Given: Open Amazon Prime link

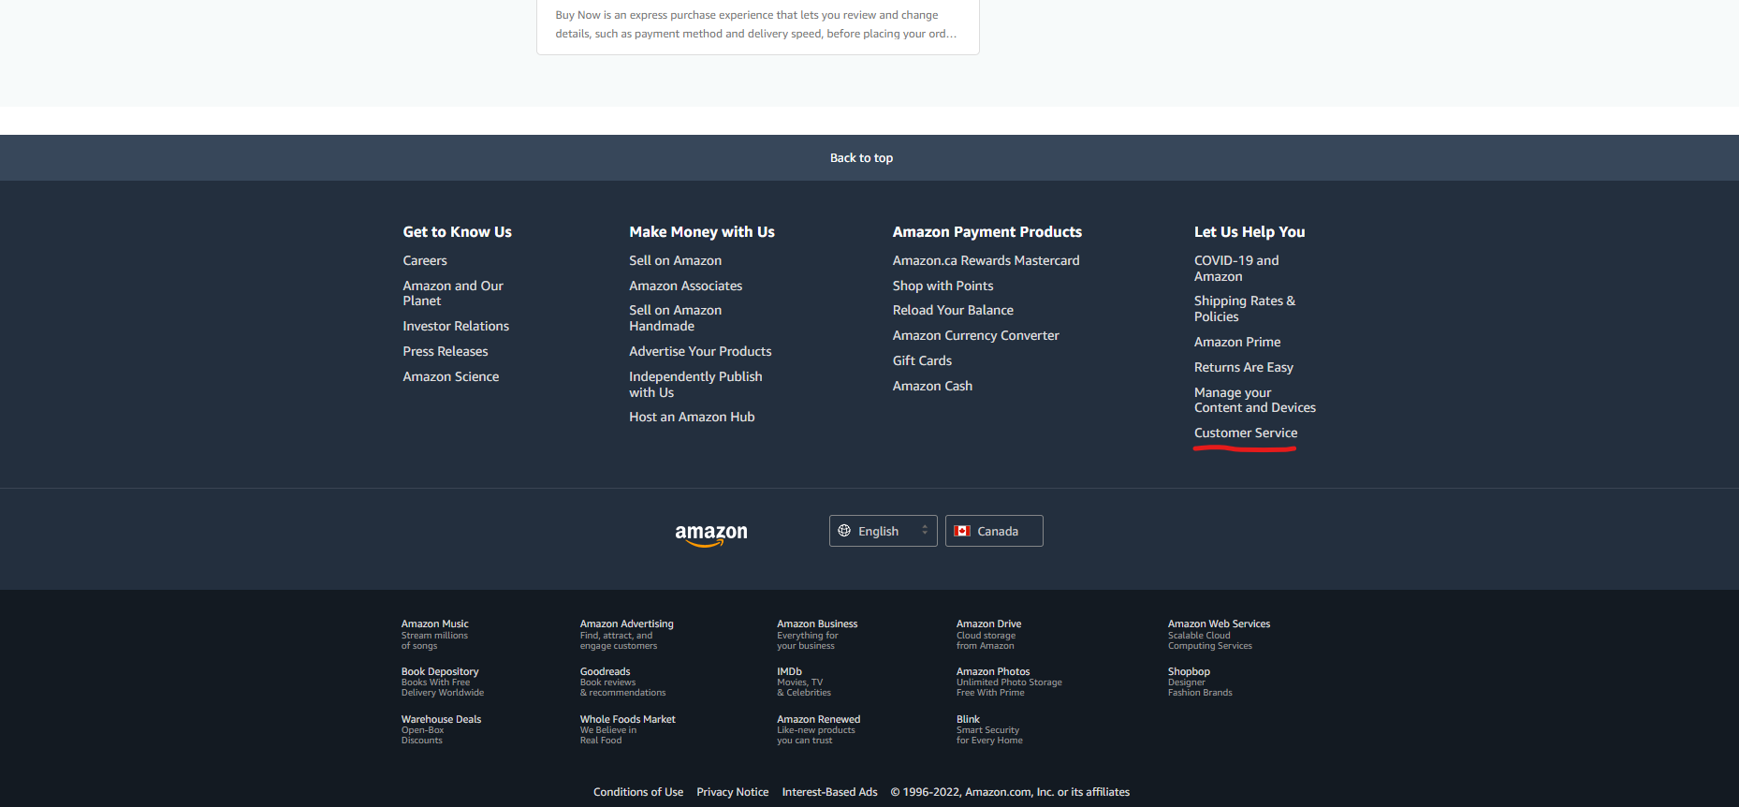Looking at the screenshot, I should [1237, 342].
